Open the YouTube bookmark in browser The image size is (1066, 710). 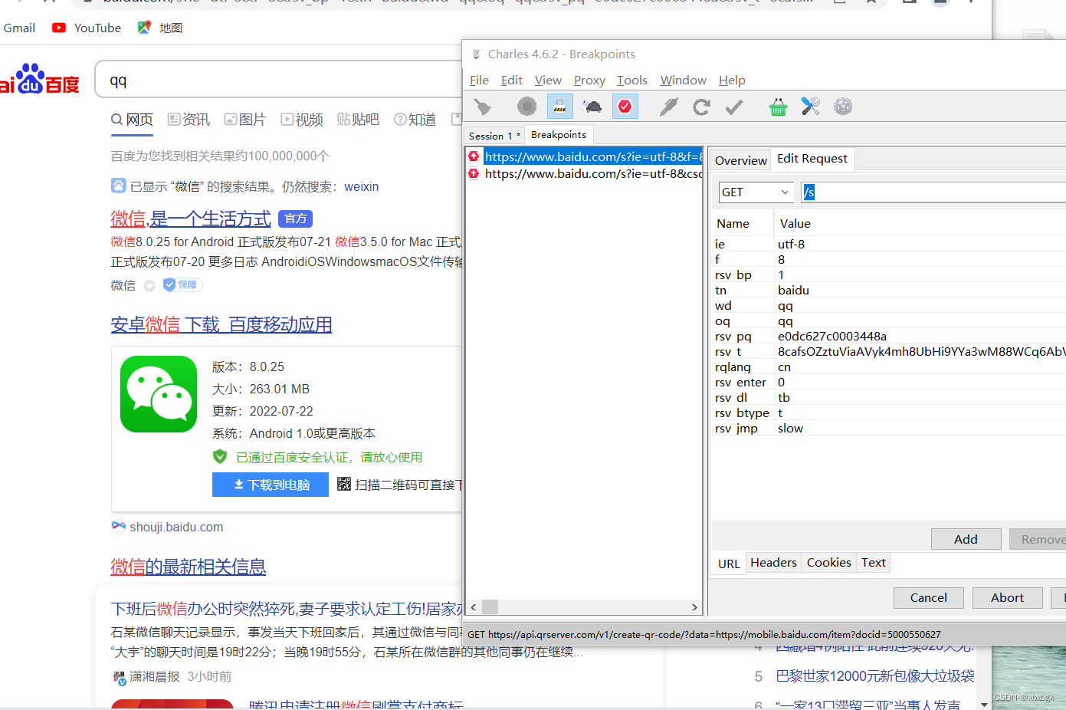pyautogui.click(x=86, y=28)
